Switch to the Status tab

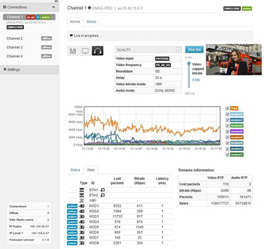[75, 170]
